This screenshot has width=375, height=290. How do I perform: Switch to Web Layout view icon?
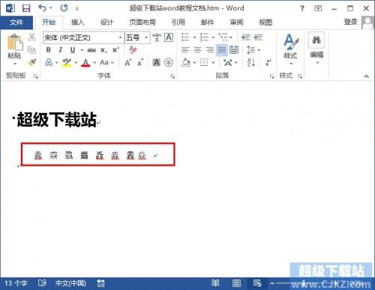click(x=257, y=283)
